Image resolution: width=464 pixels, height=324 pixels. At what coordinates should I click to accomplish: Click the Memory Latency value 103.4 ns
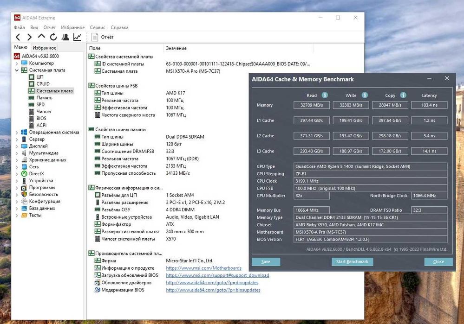tap(429, 105)
